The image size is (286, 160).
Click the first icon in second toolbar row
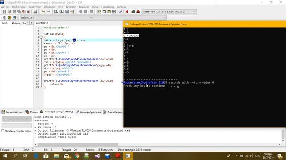tap(4, 18)
